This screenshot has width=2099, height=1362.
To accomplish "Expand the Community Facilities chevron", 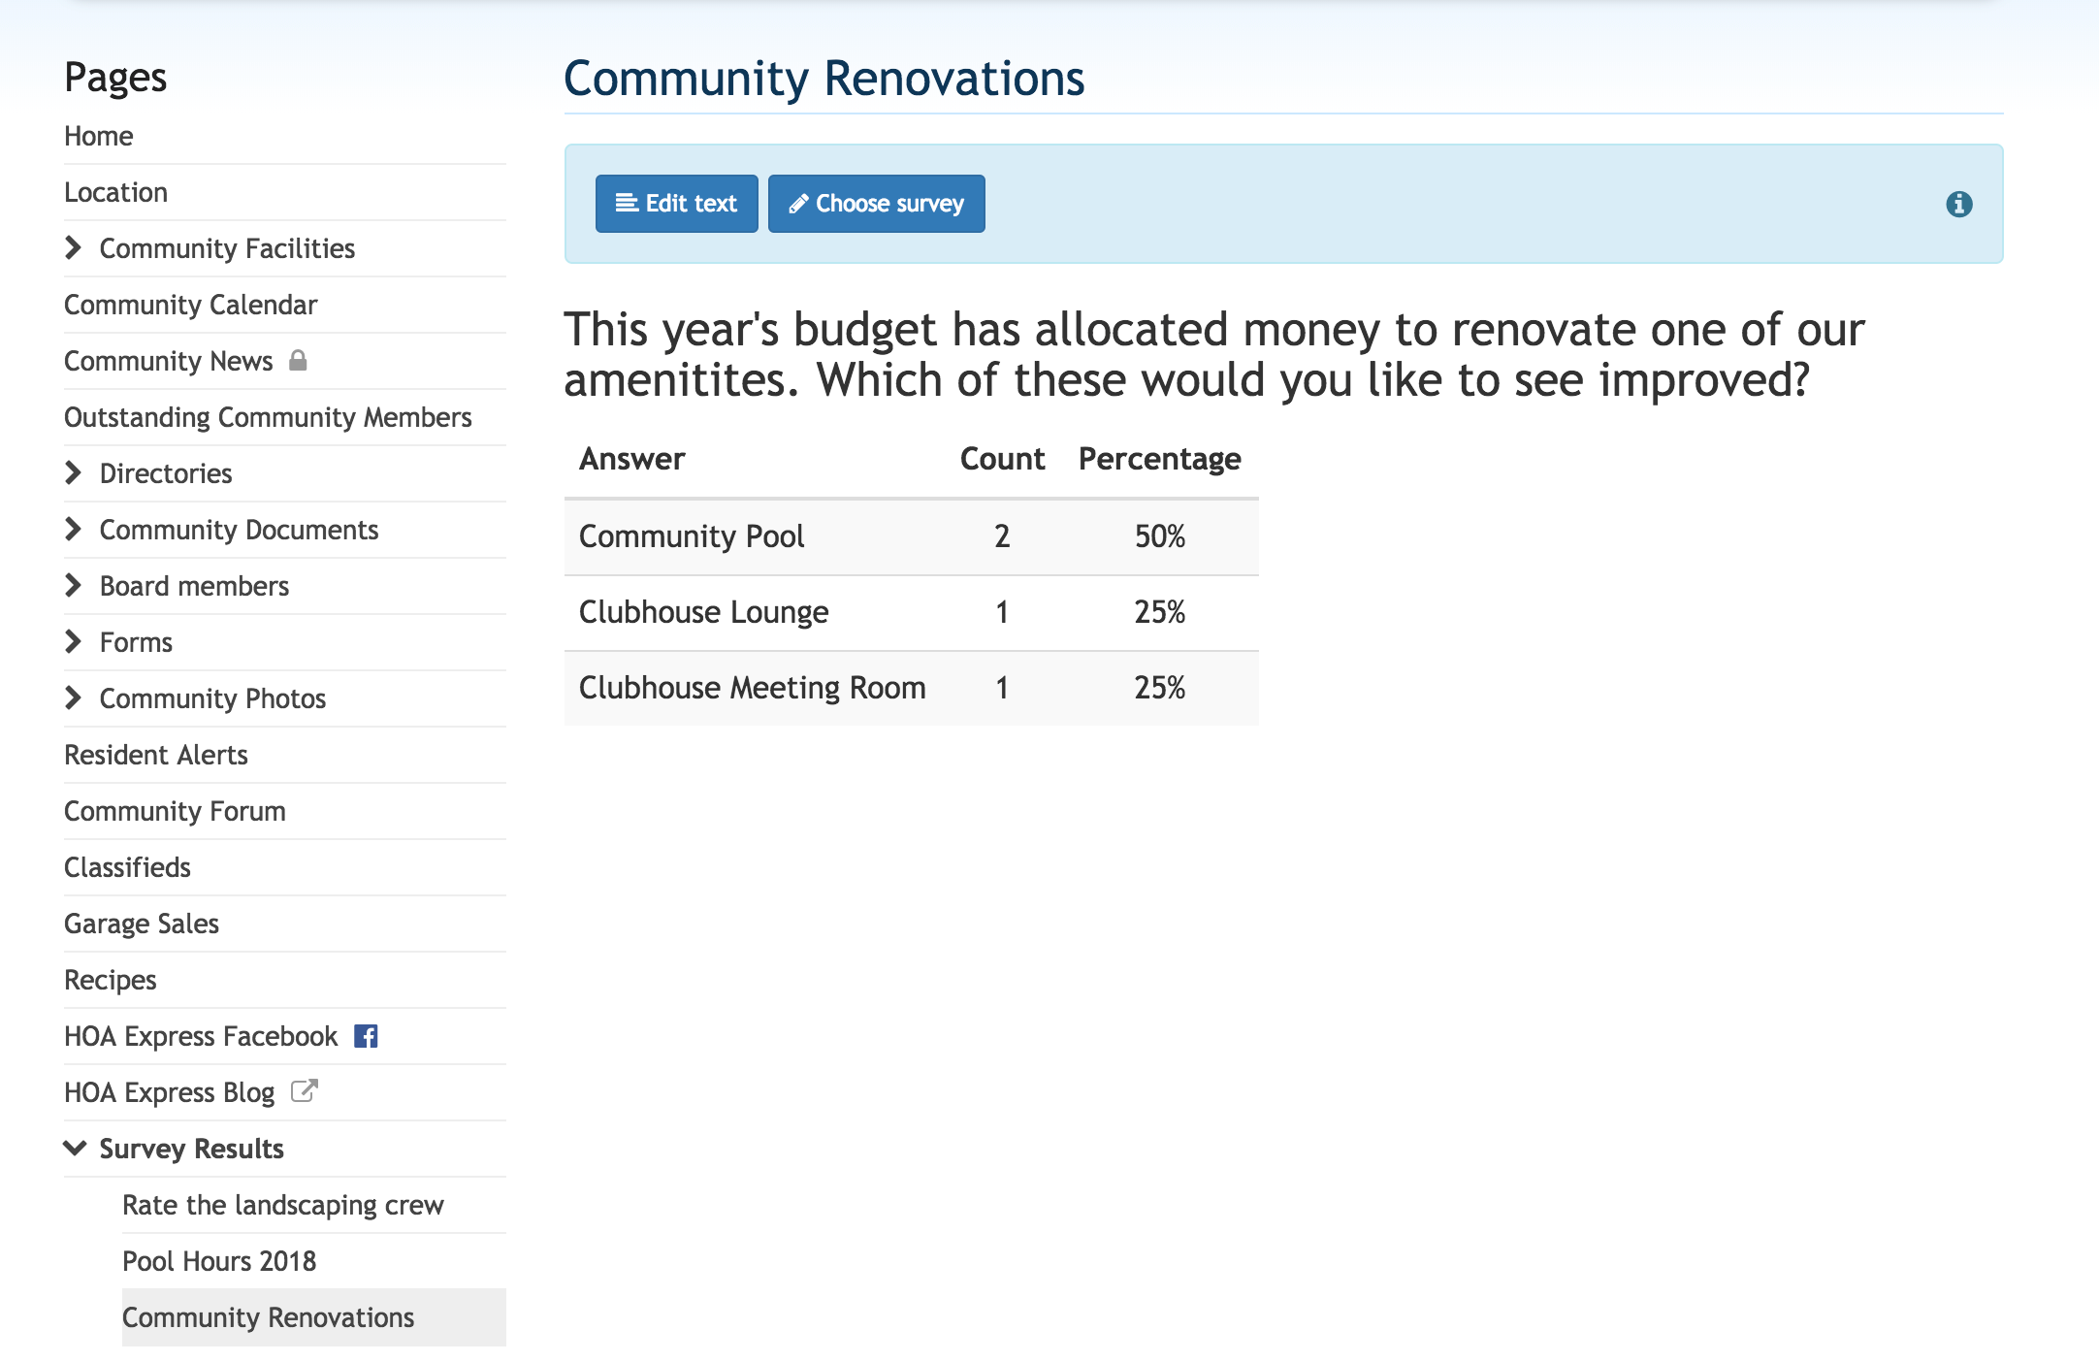I will pyautogui.click(x=74, y=248).
